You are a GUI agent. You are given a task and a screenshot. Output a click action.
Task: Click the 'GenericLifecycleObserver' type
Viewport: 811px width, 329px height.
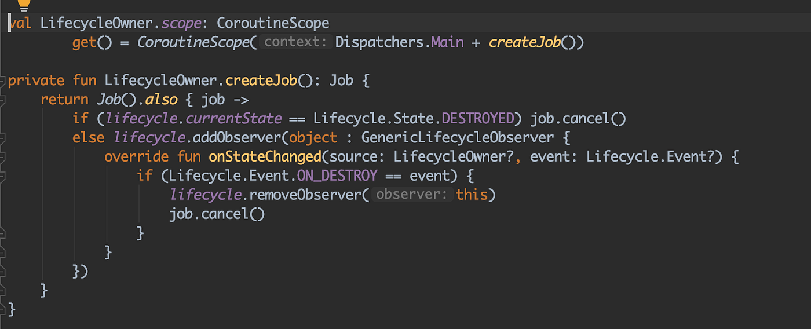[x=458, y=138]
